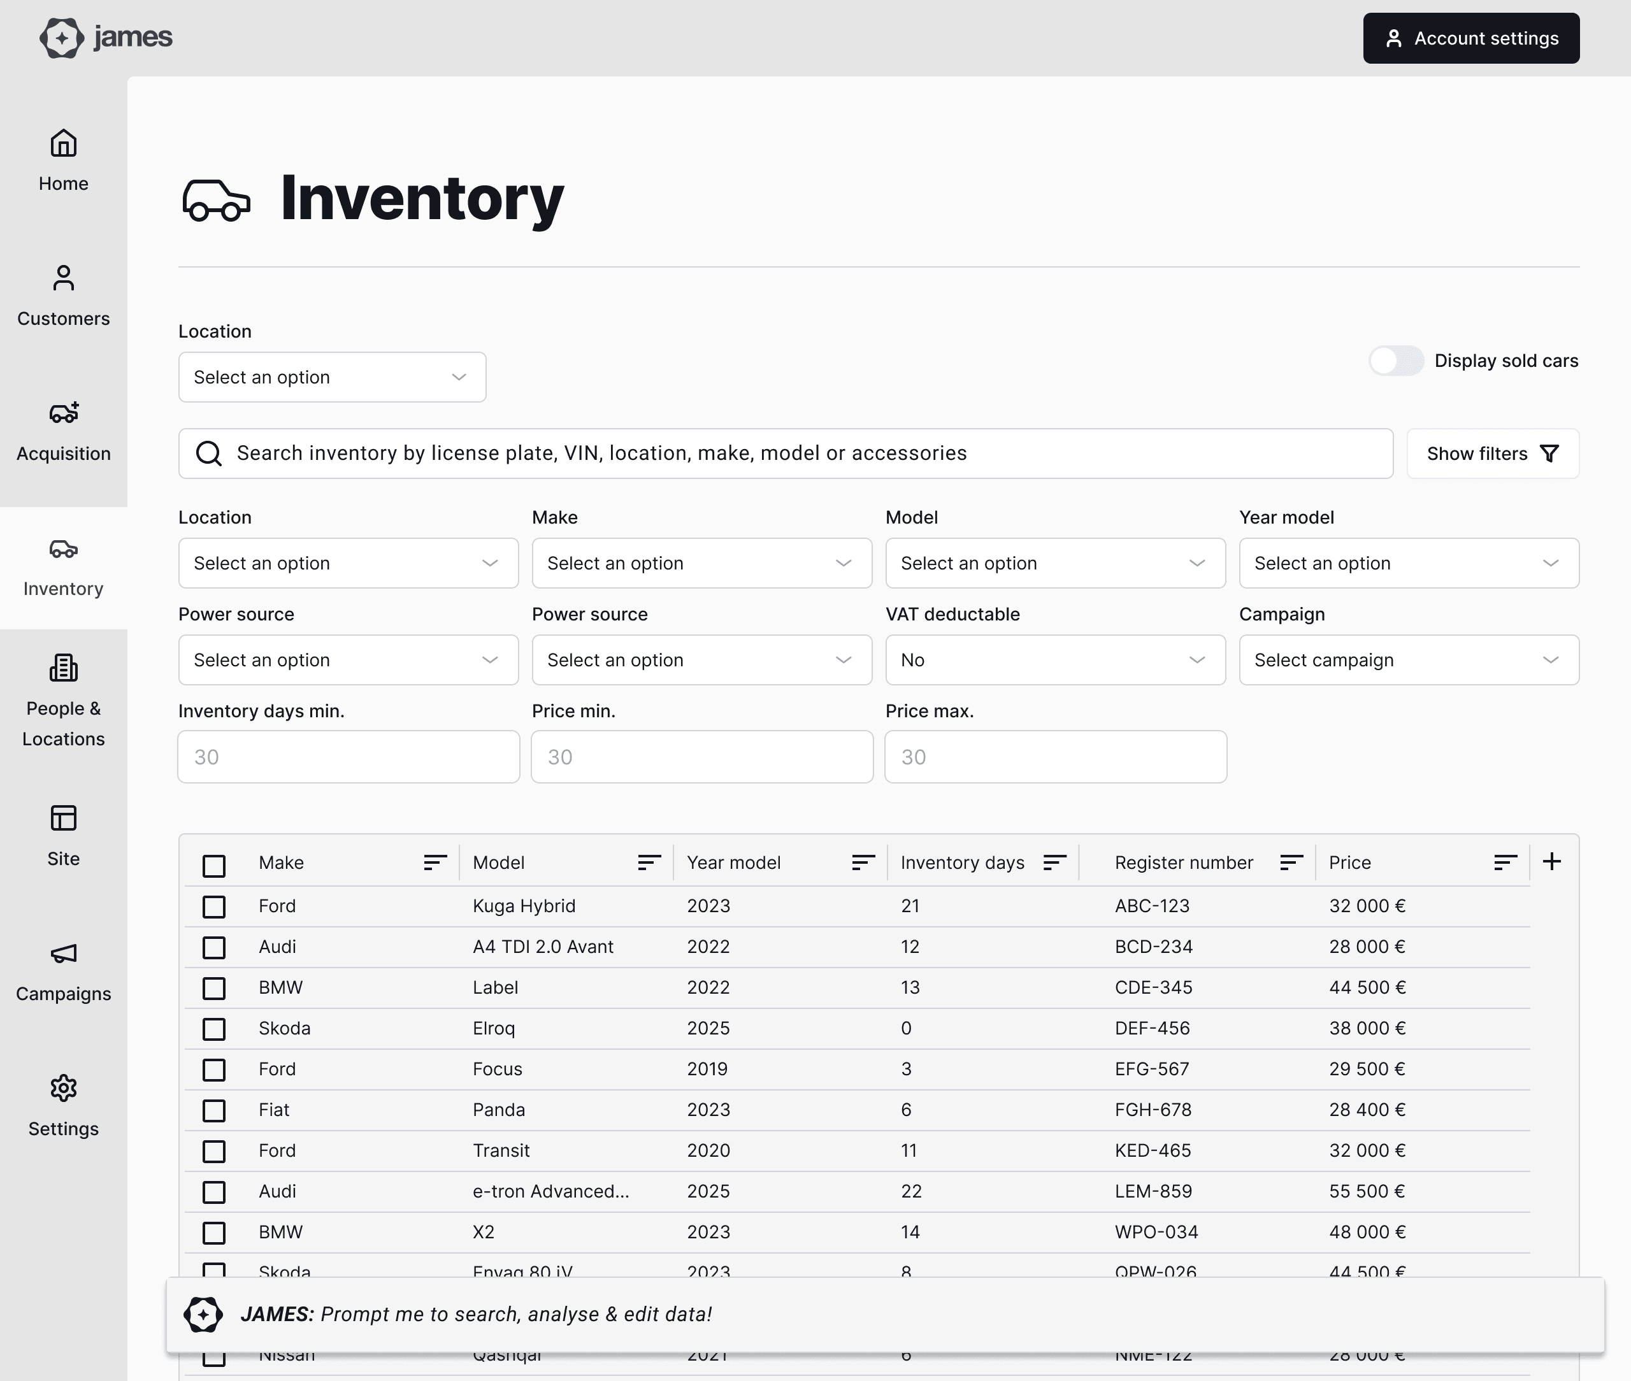Go to the Home menu item
Viewport: 1631px width, 1381px height.
(64, 161)
